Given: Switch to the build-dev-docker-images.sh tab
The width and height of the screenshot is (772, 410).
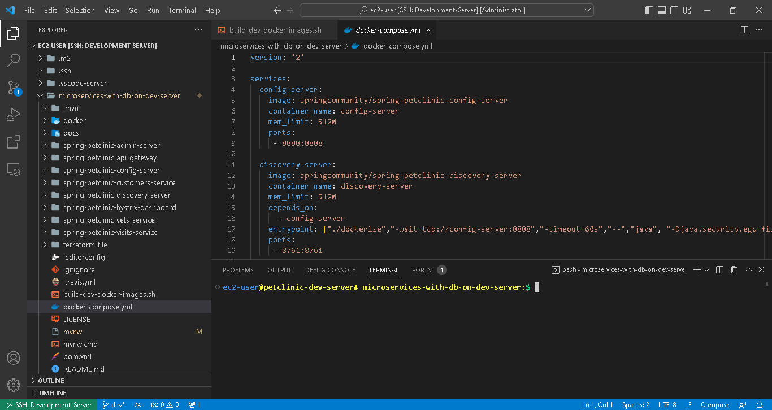Looking at the screenshot, I should coord(275,30).
